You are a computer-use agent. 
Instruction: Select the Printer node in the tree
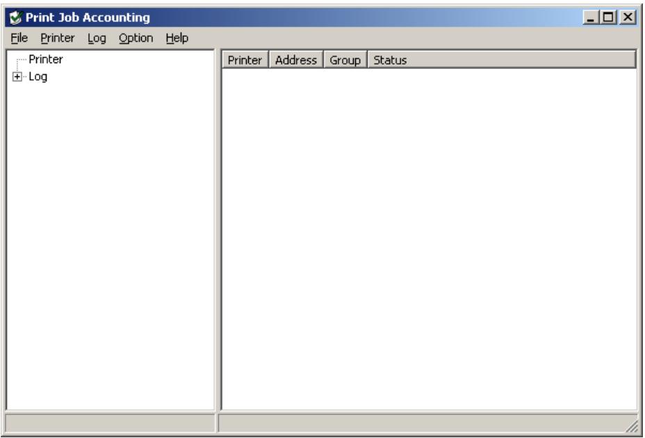46,60
